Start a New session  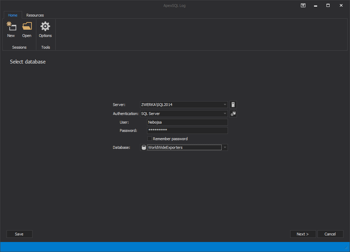(11, 30)
